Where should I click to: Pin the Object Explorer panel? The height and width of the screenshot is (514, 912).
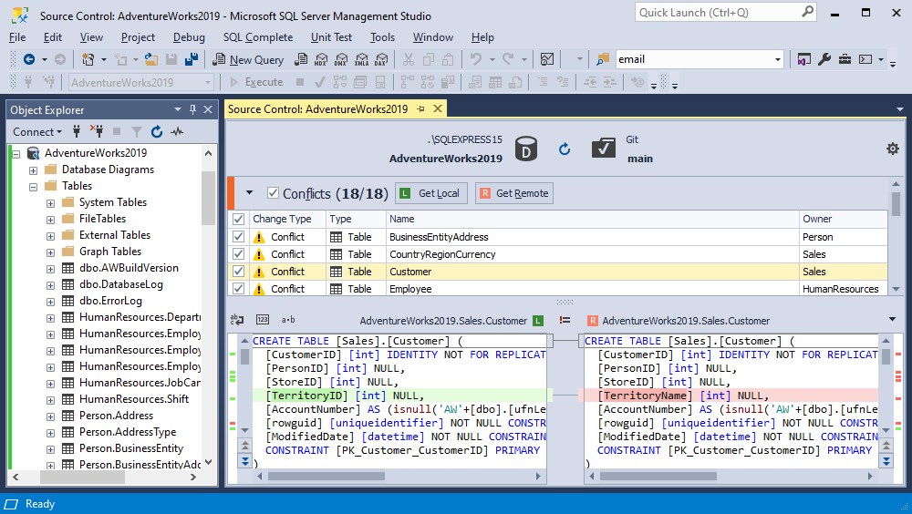coord(192,109)
